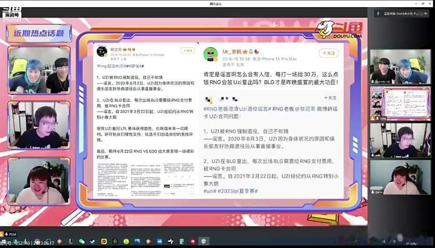Minimize the 腾讯会议 window
Image resolution: width=435 pixels, height=248 pixels.
point(417,4)
